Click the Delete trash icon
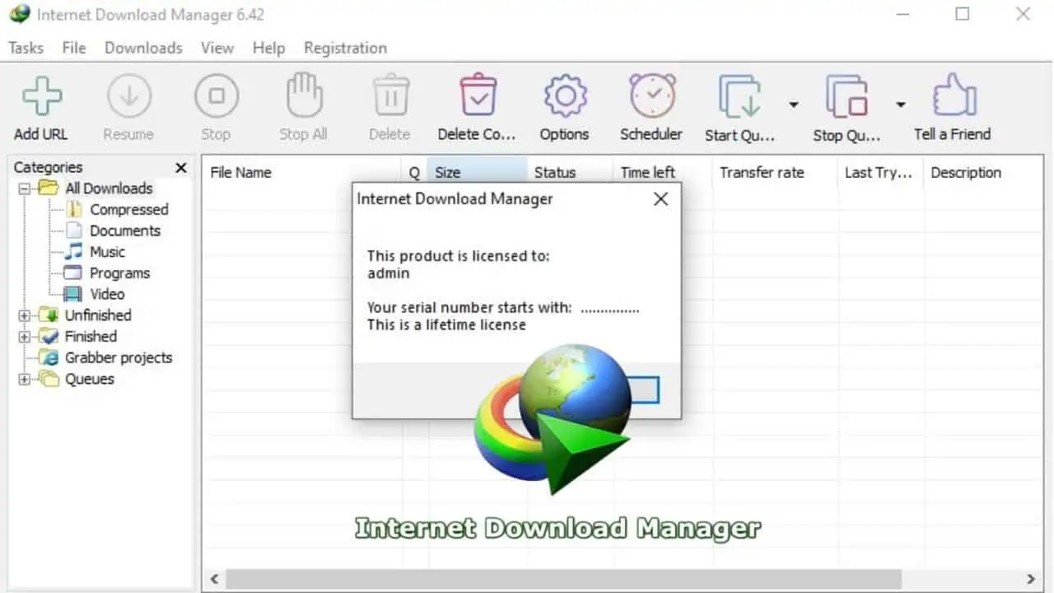 (391, 96)
